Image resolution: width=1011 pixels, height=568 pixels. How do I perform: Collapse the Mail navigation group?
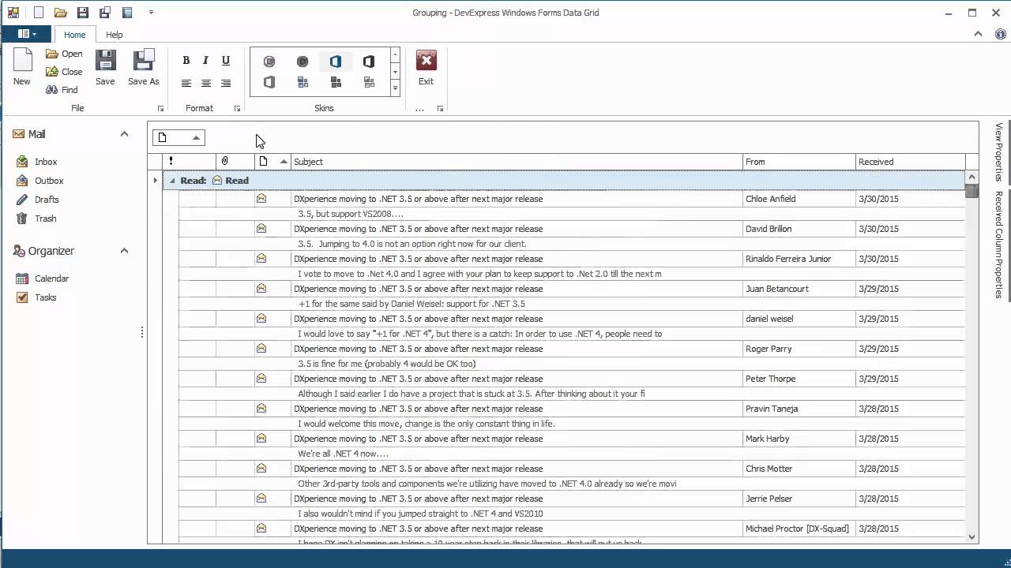coord(124,134)
